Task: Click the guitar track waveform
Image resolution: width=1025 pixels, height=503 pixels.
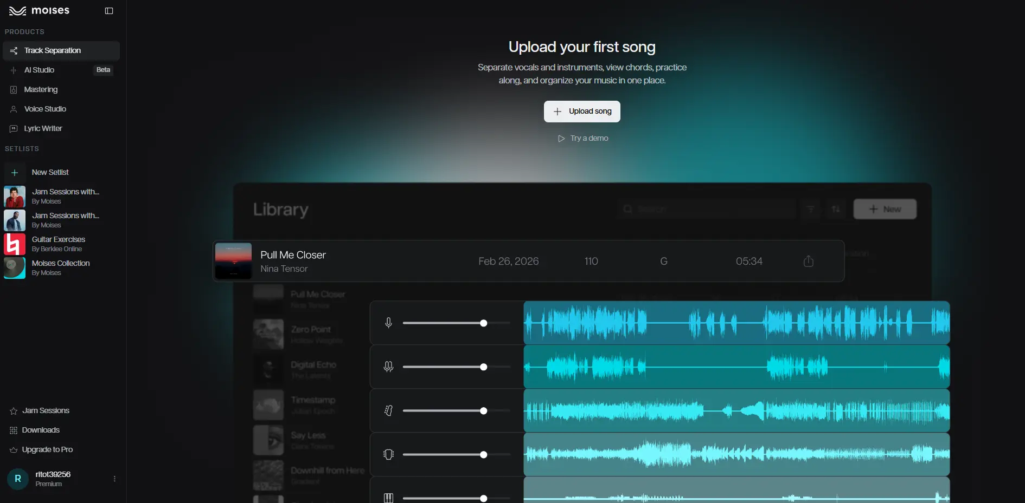Action: click(x=736, y=410)
